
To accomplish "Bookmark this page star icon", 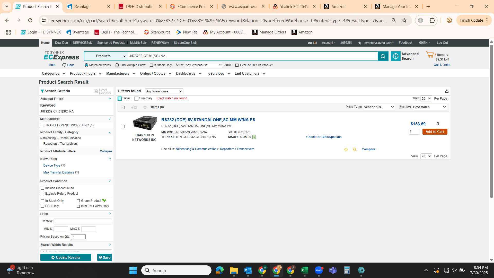I will click(404, 20).
